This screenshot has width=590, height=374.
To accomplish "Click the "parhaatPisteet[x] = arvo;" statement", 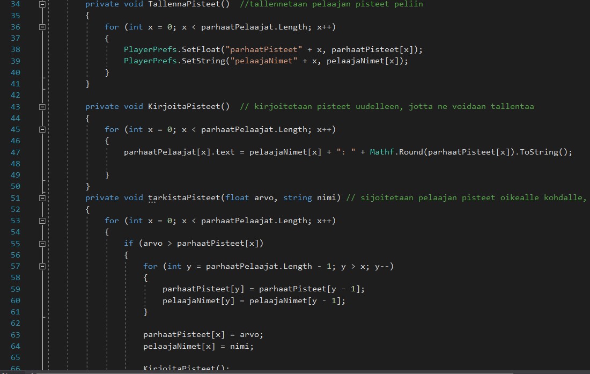I will [203, 335].
